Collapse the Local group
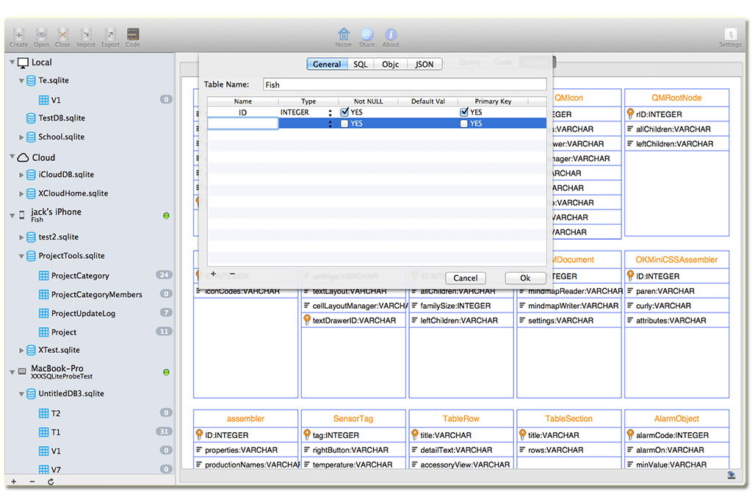The height and width of the screenshot is (502, 752). click(x=12, y=62)
